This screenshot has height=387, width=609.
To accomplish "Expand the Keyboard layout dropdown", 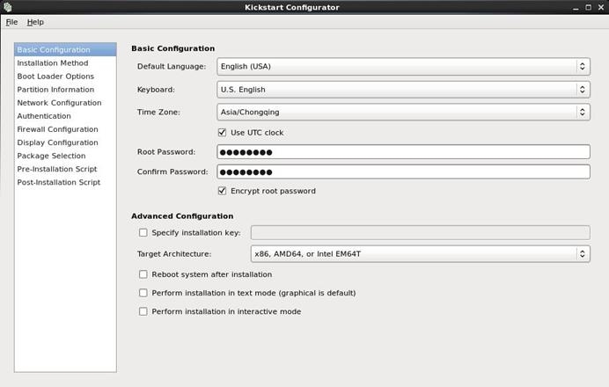I will pos(403,90).
